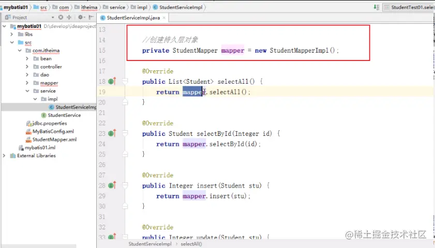Click the collapse-all icon in Project panel header
The image size is (435, 248).
point(69,17)
